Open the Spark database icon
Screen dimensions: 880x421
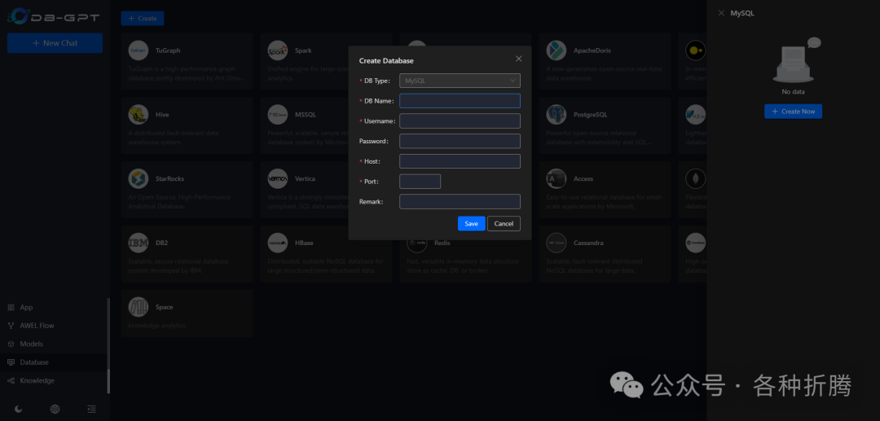pyautogui.click(x=278, y=50)
